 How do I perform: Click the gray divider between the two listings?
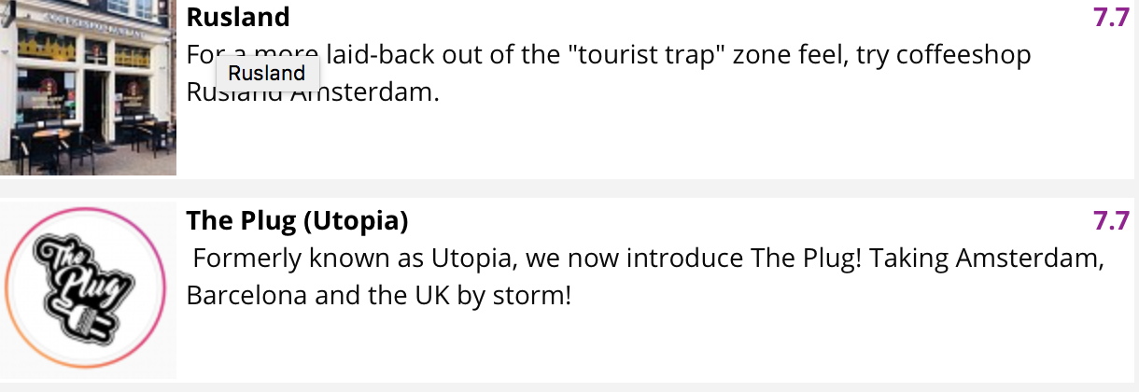(569, 188)
